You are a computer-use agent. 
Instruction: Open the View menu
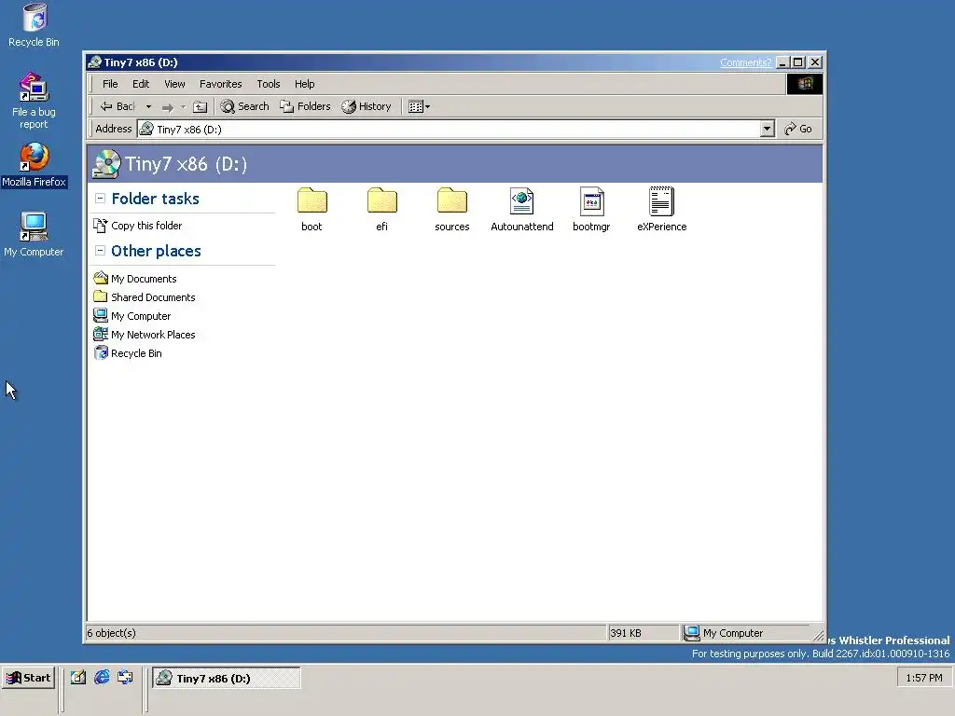(x=174, y=84)
